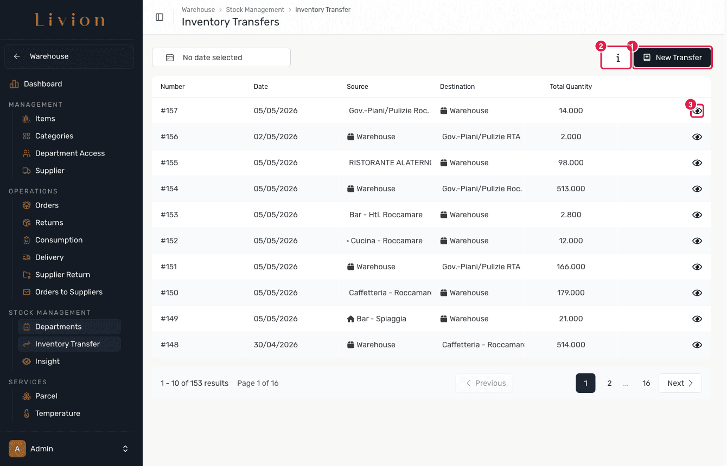View transfer #152 with eye icon
This screenshot has height=466, width=727.
click(x=697, y=241)
